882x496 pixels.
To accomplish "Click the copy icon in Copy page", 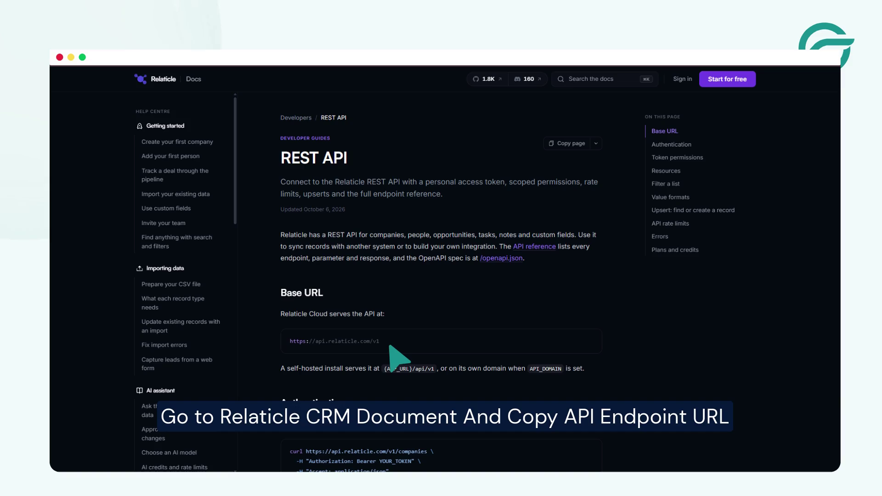I will pyautogui.click(x=551, y=143).
